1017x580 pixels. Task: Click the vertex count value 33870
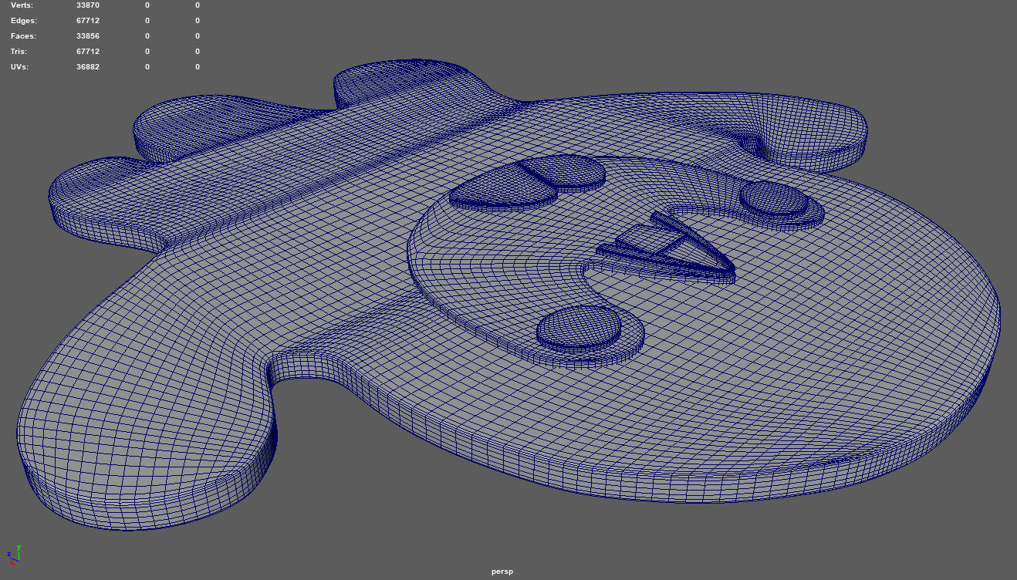(x=87, y=5)
